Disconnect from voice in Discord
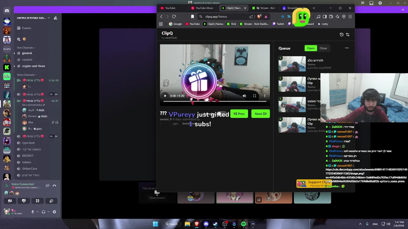The width and height of the screenshot is (408, 229). (54, 186)
